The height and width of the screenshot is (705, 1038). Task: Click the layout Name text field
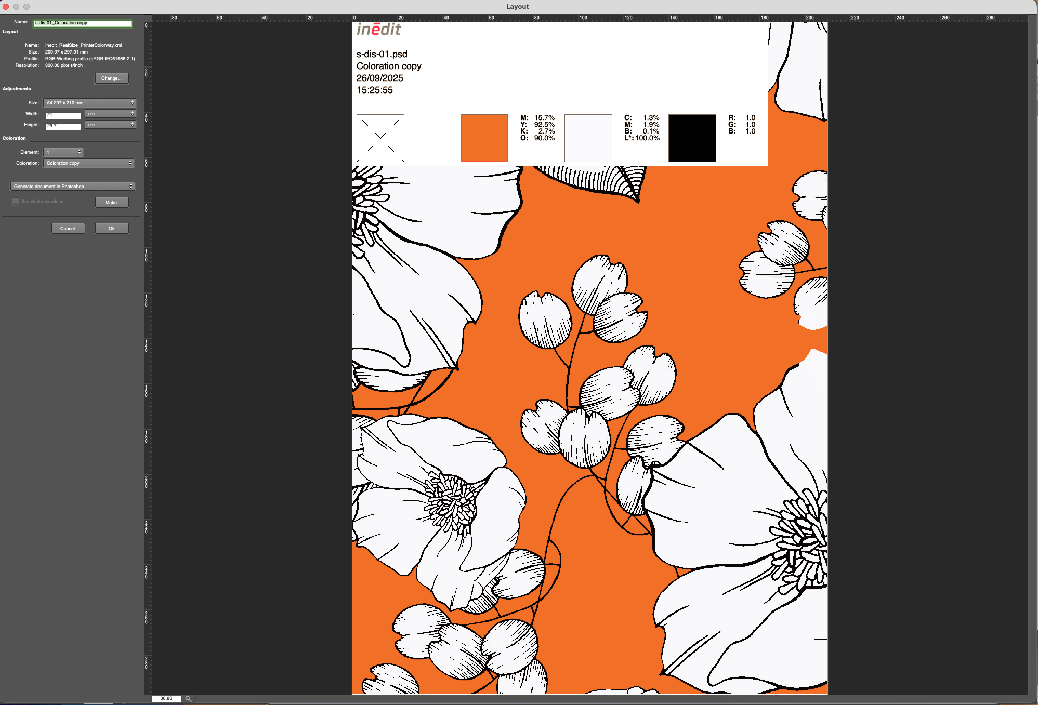tap(82, 23)
